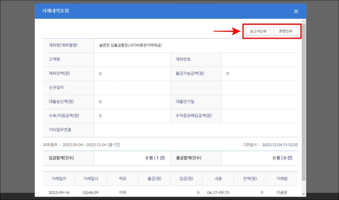The width and height of the screenshot is (339, 200).
Task: Close the 거래내역조회 dialog with the X
Action: coord(296,11)
